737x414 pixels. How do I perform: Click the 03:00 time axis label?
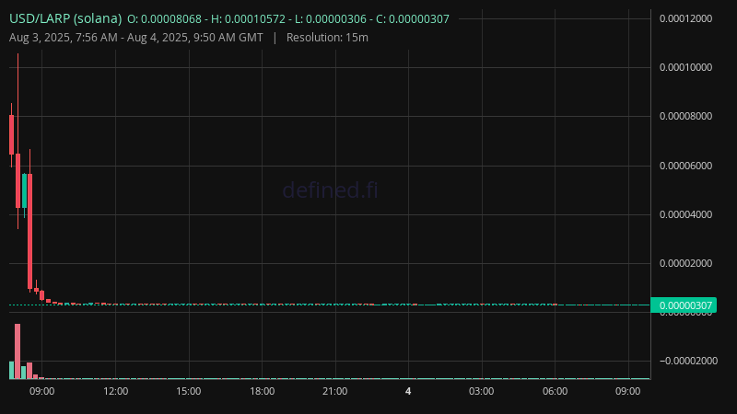[x=481, y=392]
